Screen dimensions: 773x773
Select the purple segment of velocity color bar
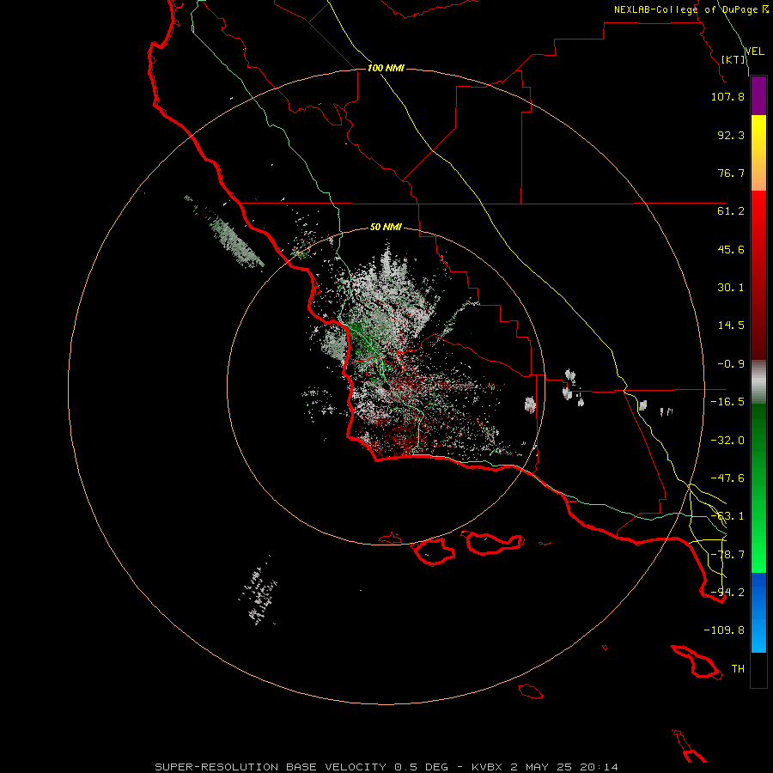[758, 95]
